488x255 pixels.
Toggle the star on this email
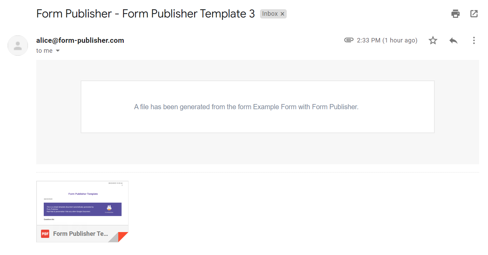(433, 40)
